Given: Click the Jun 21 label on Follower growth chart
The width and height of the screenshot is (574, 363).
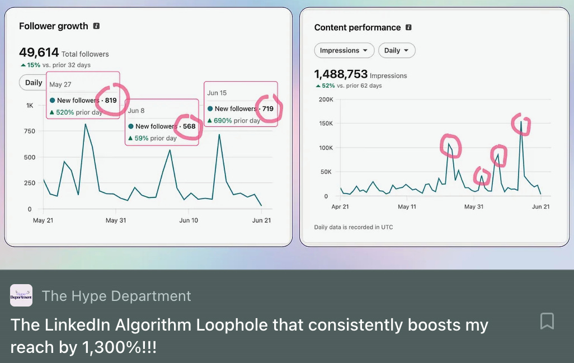Looking at the screenshot, I should [261, 220].
